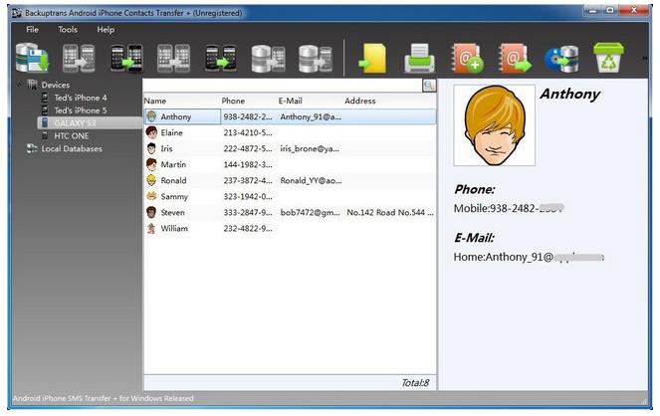Click the E-Mail column header
This screenshot has height=416, width=660.
290,102
